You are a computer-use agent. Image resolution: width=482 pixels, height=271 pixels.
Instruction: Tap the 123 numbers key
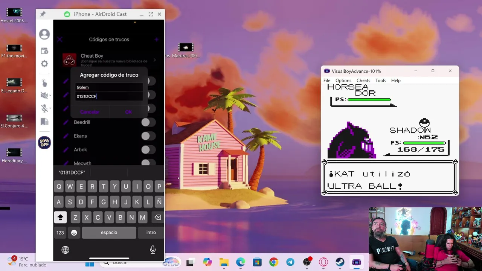click(x=60, y=233)
